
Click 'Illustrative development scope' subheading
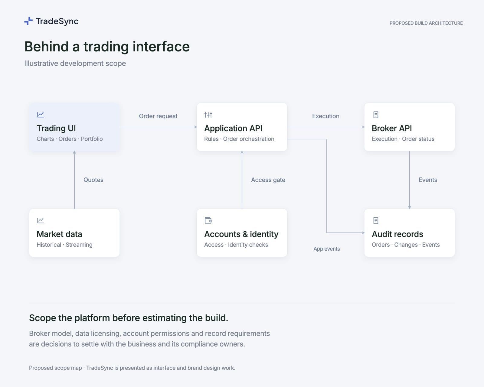tap(75, 63)
